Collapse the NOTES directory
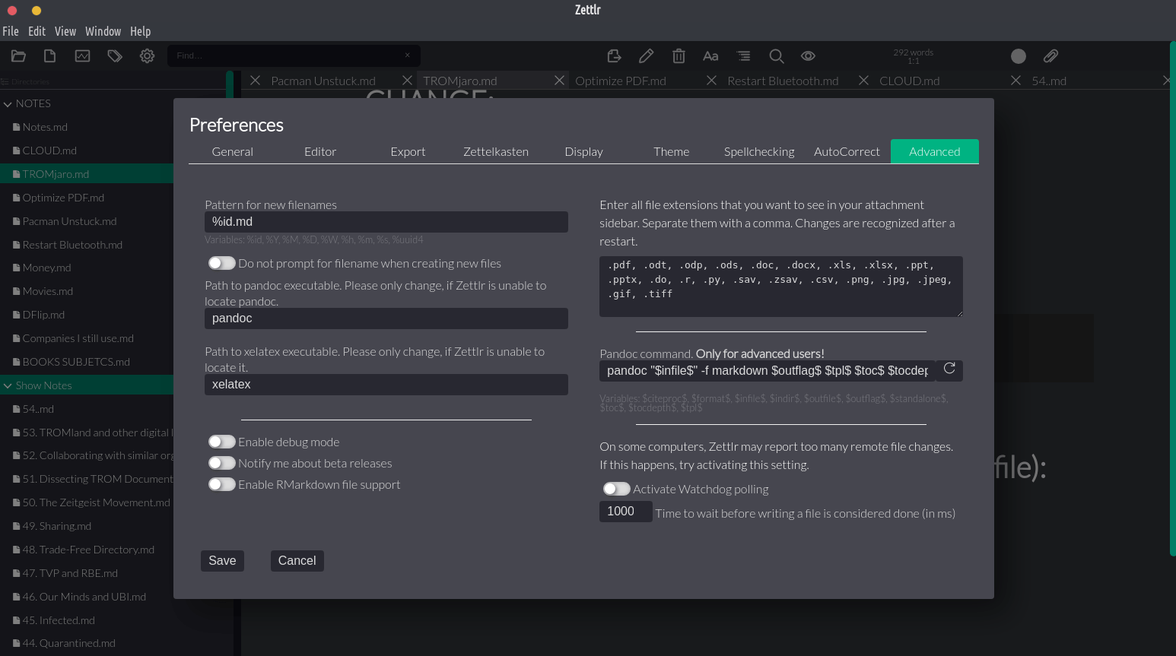This screenshot has width=1176, height=656. coord(8,104)
